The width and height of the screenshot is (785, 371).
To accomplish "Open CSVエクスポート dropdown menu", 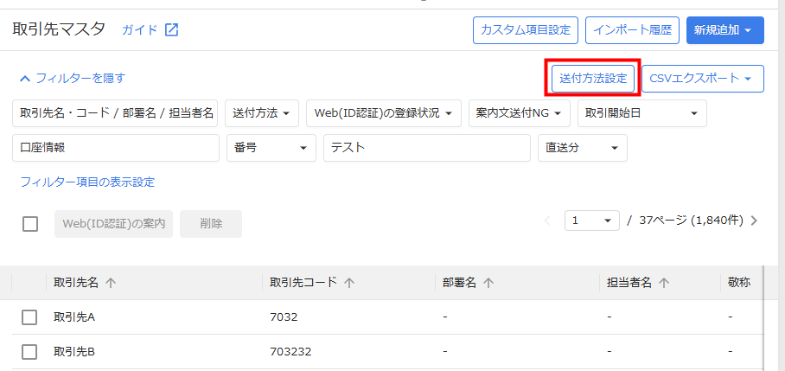I will pos(702,78).
